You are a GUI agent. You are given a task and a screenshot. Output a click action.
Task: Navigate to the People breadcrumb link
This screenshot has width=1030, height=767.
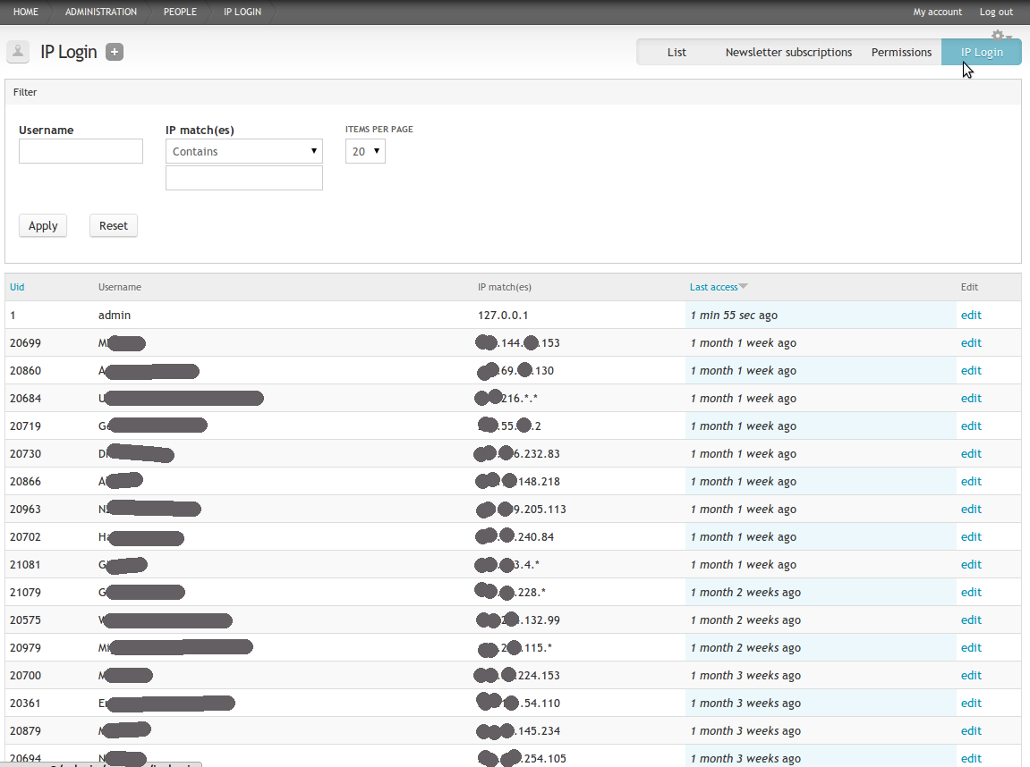pyautogui.click(x=180, y=12)
